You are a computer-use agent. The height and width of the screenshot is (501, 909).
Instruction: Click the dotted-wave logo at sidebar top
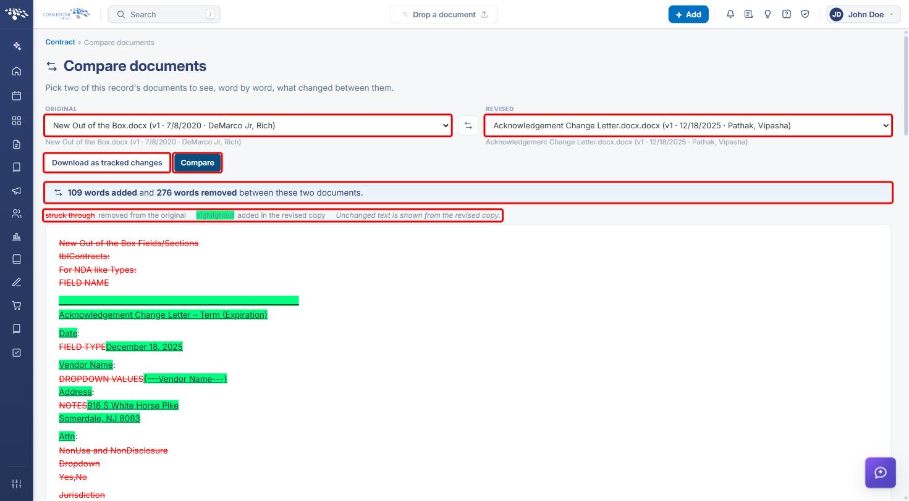pos(17,14)
